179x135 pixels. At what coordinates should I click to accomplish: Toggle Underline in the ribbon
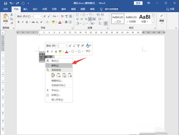point(27,22)
